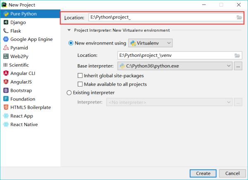Select the Existing interpreter radio button
Screen dimensions: 248x180
tap(69, 93)
